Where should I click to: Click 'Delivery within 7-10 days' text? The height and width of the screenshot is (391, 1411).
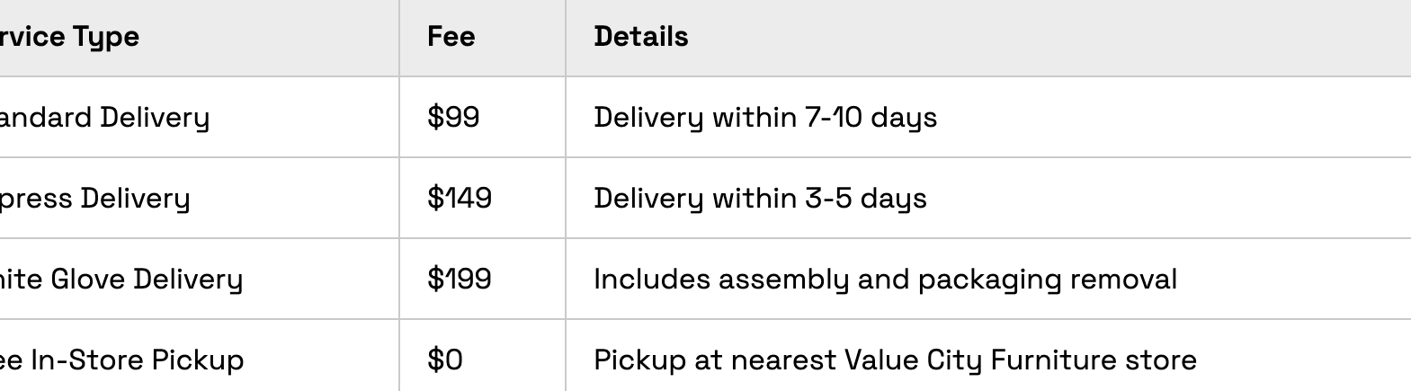(x=765, y=118)
